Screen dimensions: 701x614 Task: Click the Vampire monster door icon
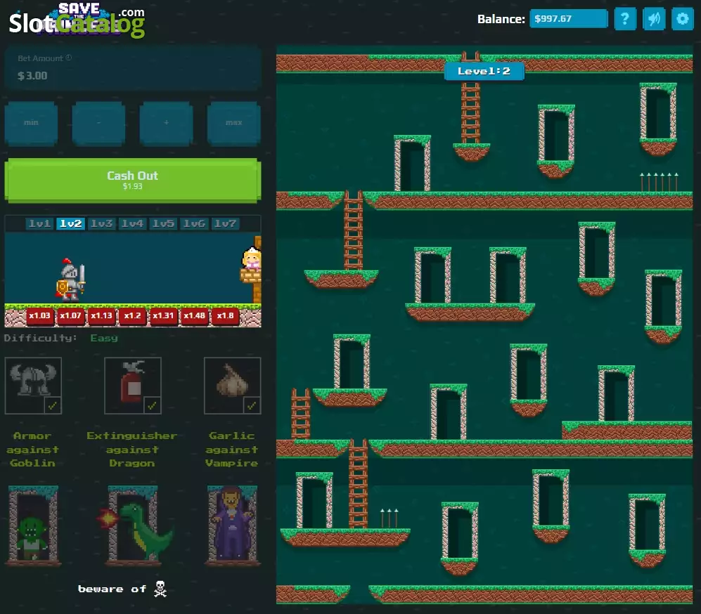[x=233, y=525]
